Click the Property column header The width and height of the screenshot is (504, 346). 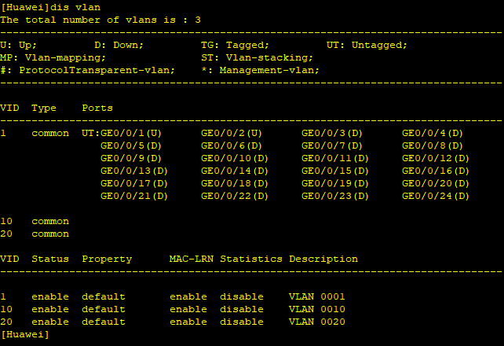pos(107,259)
